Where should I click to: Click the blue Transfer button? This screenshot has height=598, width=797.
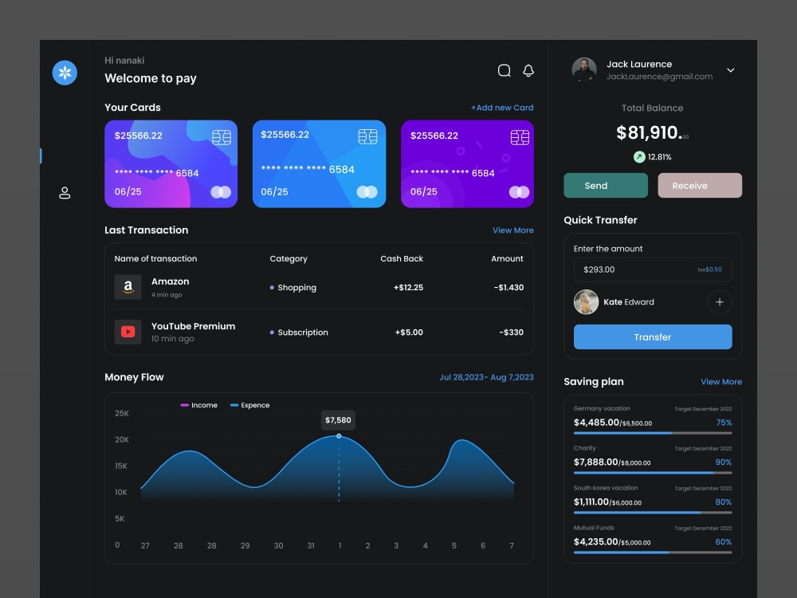(653, 336)
